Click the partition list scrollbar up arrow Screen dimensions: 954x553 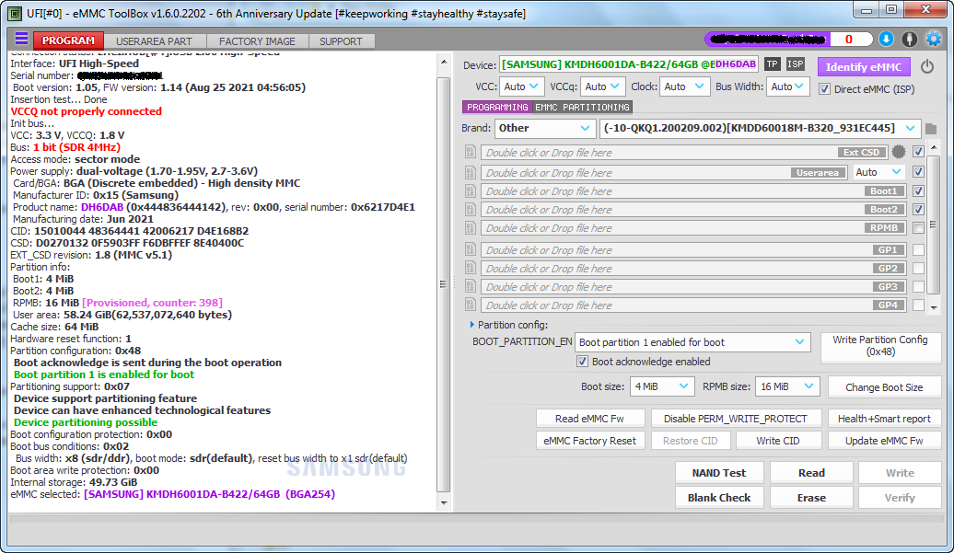click(x=934, y=147)
